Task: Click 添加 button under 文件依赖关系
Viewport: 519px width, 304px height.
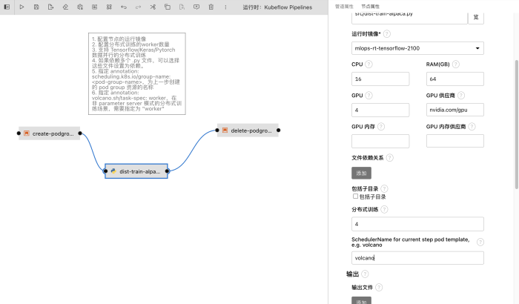Action: 361,173
